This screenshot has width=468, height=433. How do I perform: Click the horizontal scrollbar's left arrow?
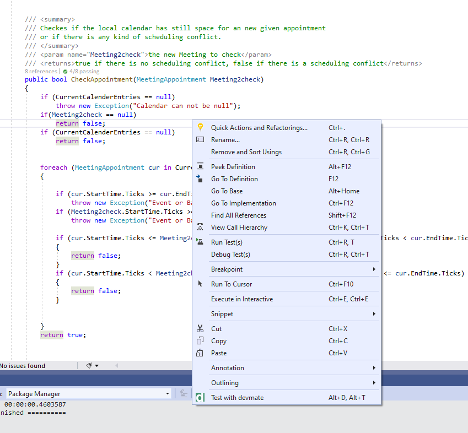point(116,366)
